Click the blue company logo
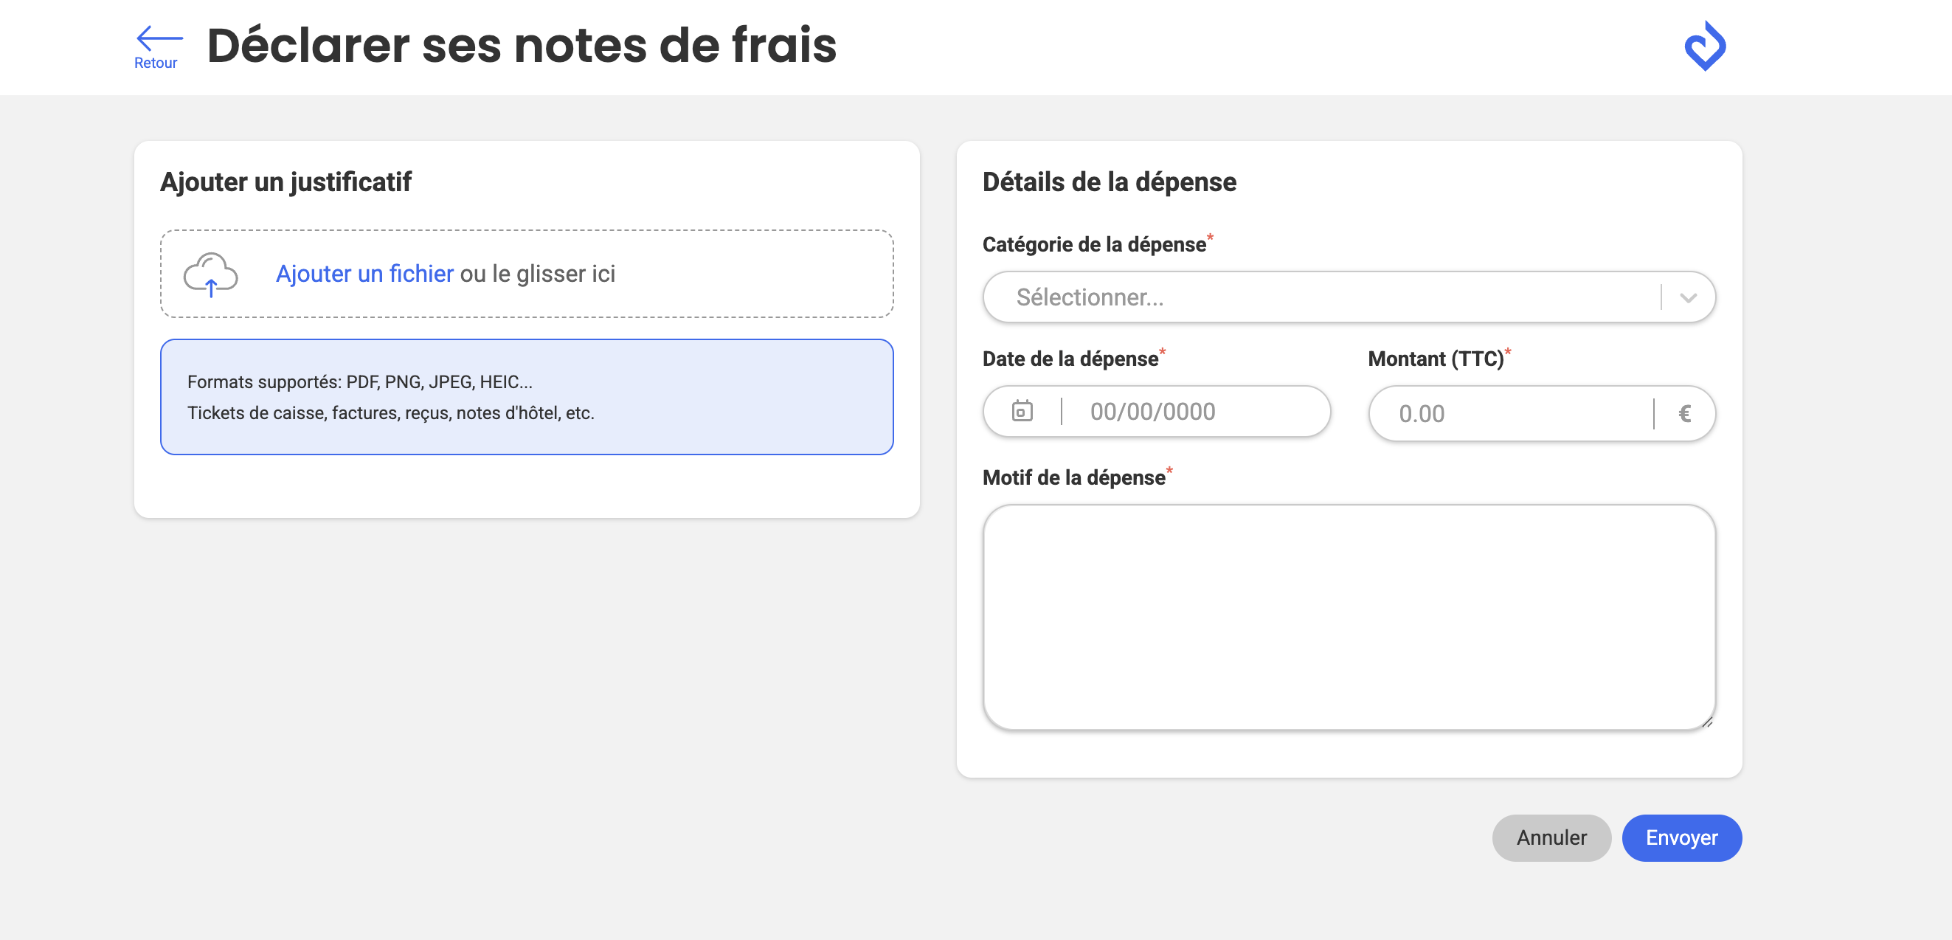This screenshot has height=940, width=1952. point(1705,46)
